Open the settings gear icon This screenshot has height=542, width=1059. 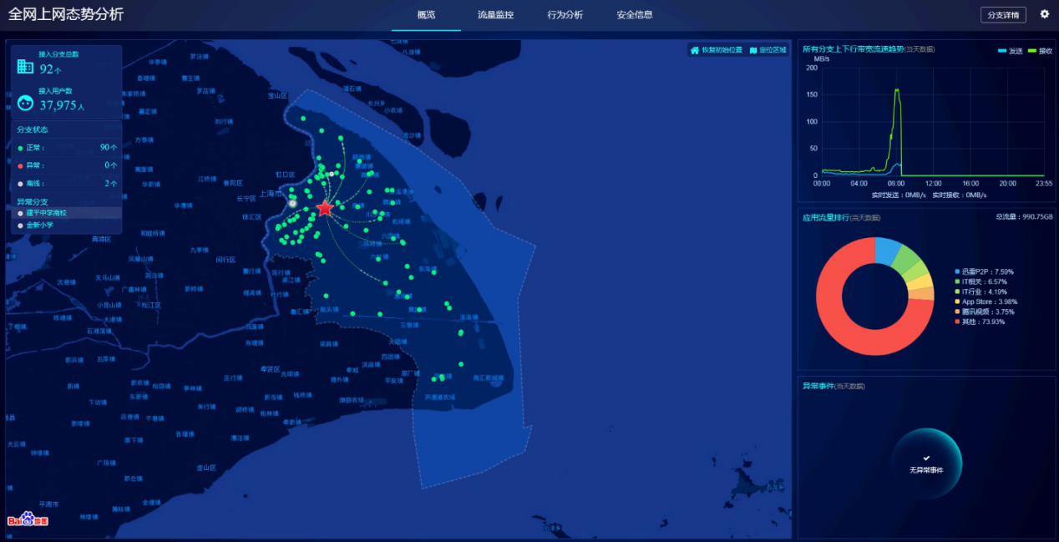[1044, 14]
